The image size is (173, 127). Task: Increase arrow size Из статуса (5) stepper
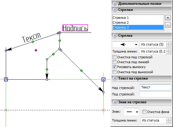pyautogui.click(x=169, y=43)
